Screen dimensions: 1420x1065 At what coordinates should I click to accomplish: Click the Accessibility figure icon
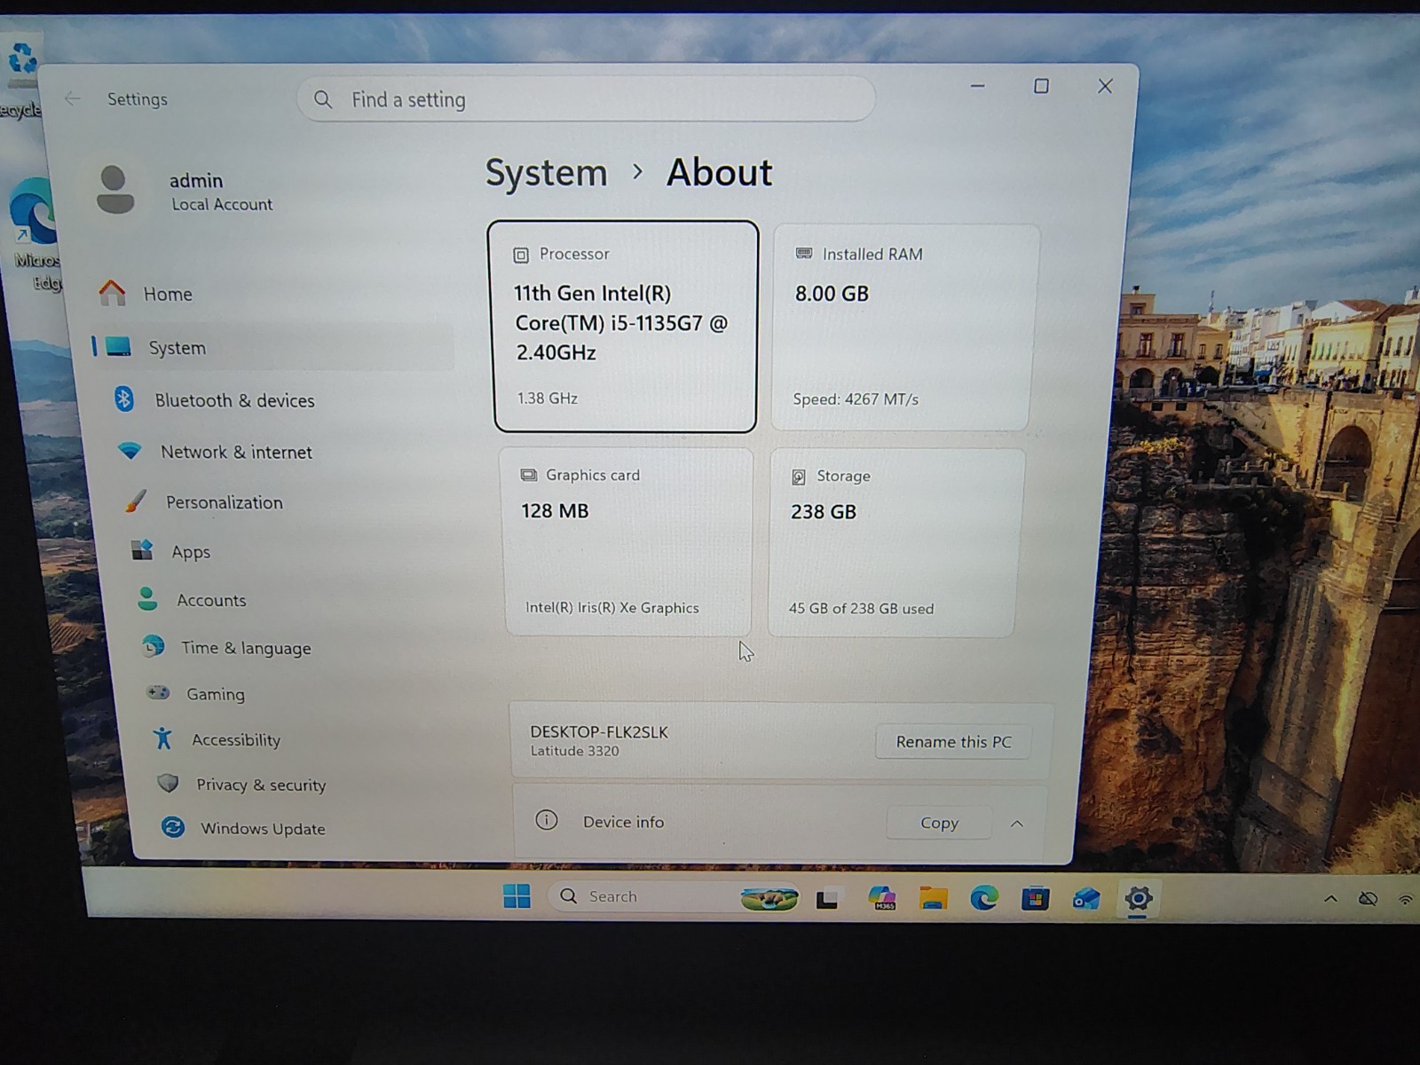[x=163, y=738]
